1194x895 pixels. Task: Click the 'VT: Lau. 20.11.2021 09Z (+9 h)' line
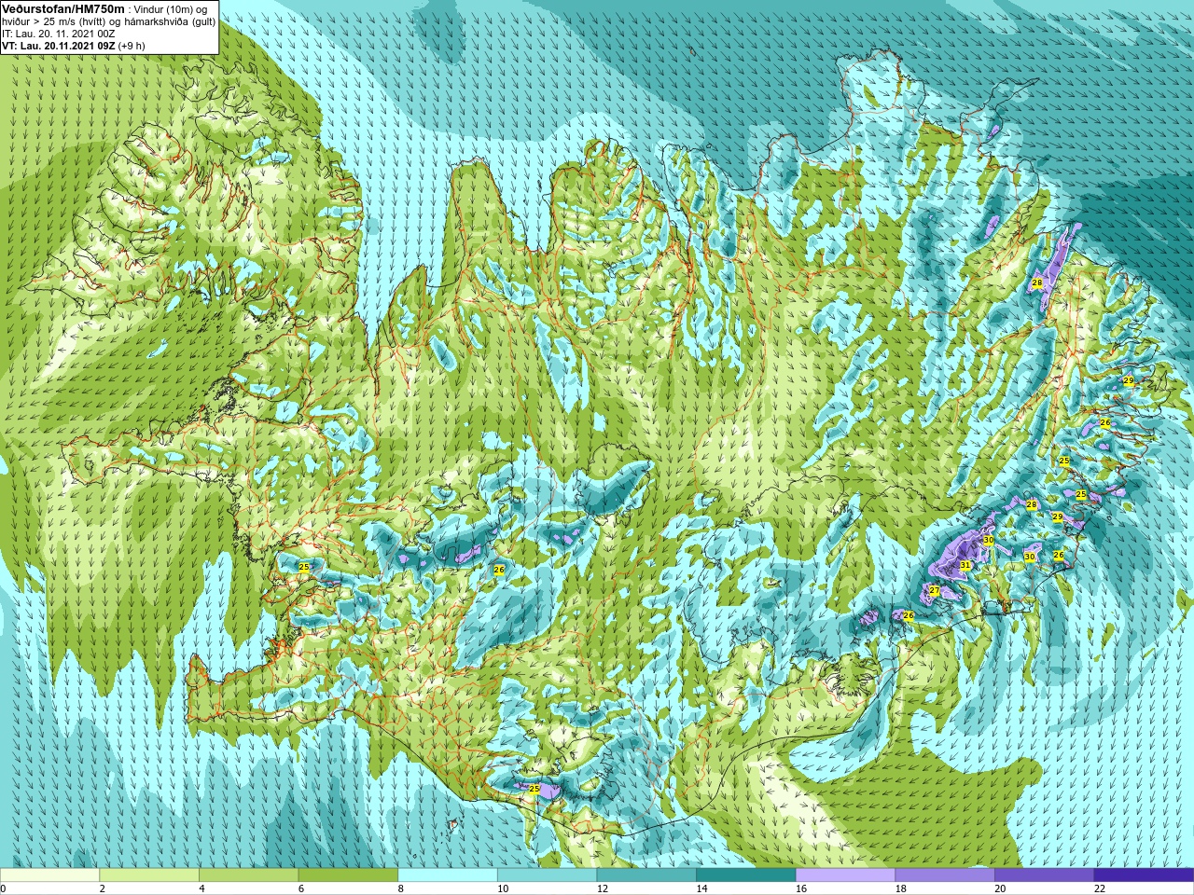pos(74,45)
